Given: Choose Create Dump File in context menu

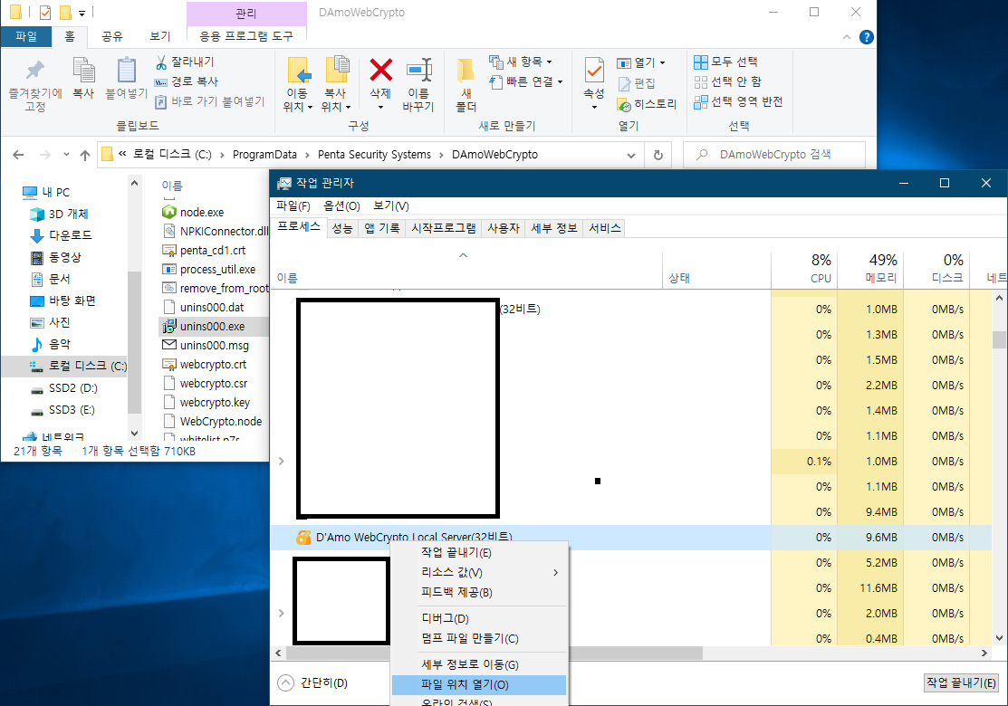Looking at the screenshot, I should coord(480,638).
